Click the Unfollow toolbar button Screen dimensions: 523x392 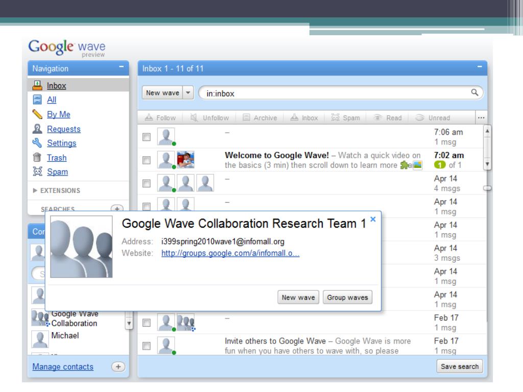coord(209,118)
